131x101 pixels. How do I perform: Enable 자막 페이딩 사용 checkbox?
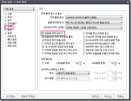tap(43, 63)
